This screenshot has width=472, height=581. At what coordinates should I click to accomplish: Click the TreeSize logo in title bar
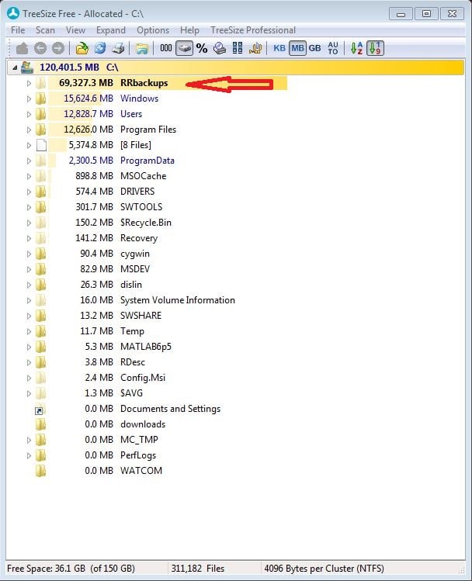[13, 13]
